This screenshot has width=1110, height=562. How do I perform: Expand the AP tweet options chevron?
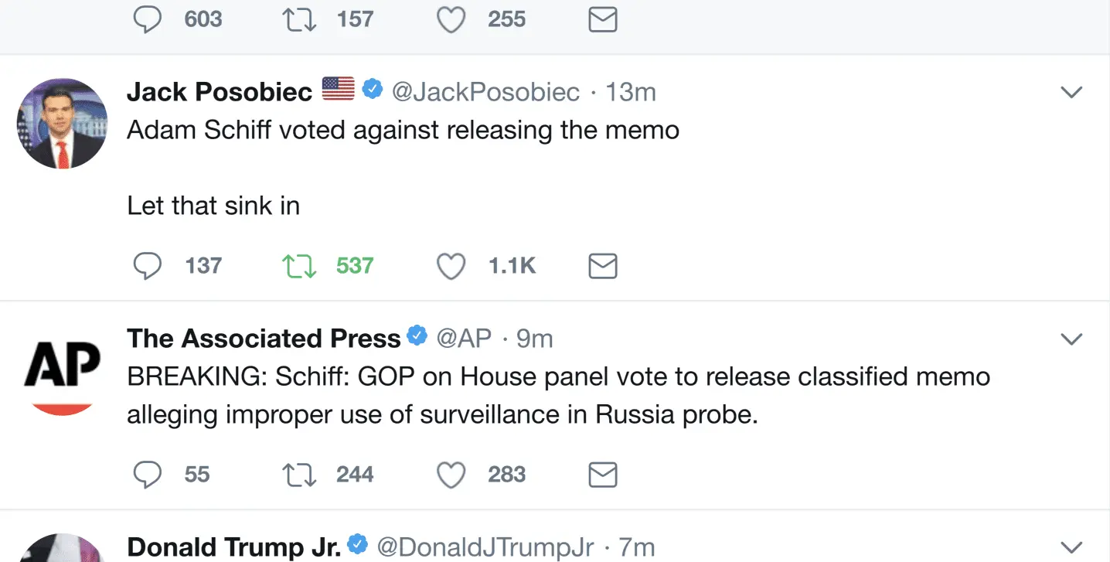click(x=1071, y=339)
